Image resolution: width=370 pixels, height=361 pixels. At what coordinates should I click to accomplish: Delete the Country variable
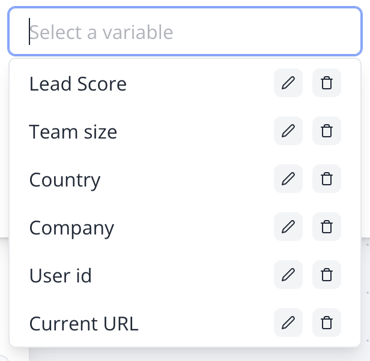(x=327, y=179)
